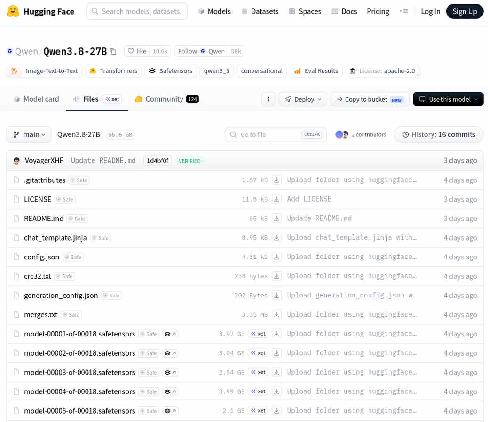Download model-00001-of-00018.safetensors
488x422 pixels.
(276, 334)
